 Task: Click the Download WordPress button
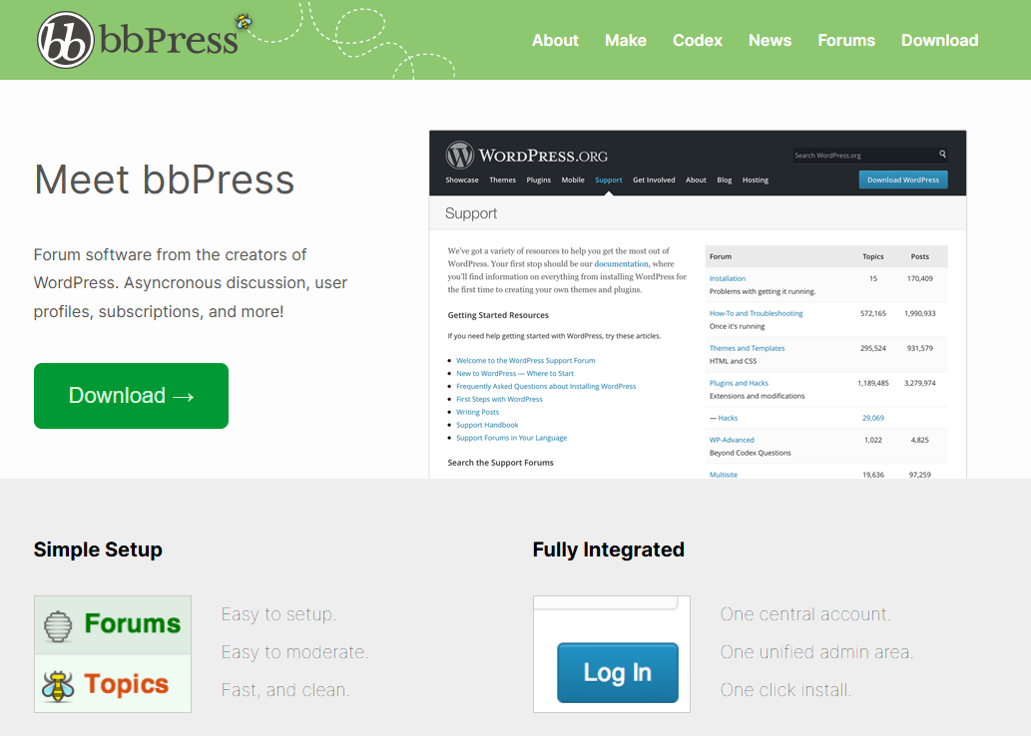[x=903, y=179]
